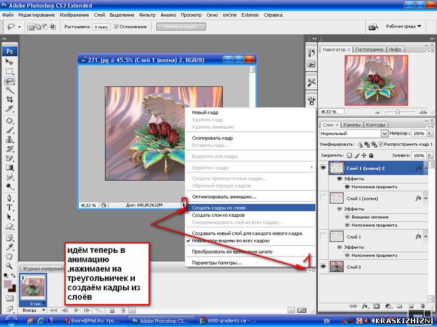Click the layer style fx icon at Layers panel bottom
The image size is (437, 327).
pyautogui.click(x=365, y=306)
